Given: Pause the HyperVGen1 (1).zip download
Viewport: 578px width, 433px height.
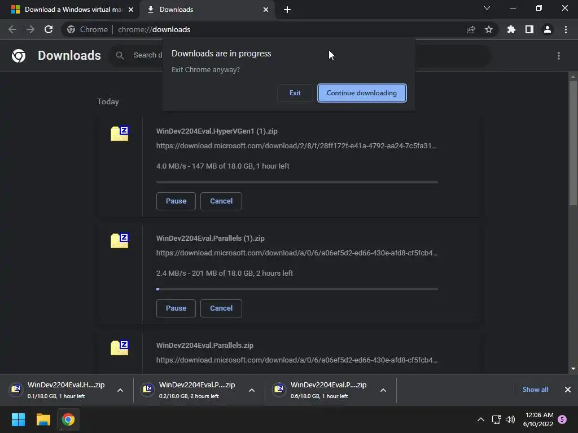Looking at the screenshot, I should pyautogui.click(x=176, y=201).
